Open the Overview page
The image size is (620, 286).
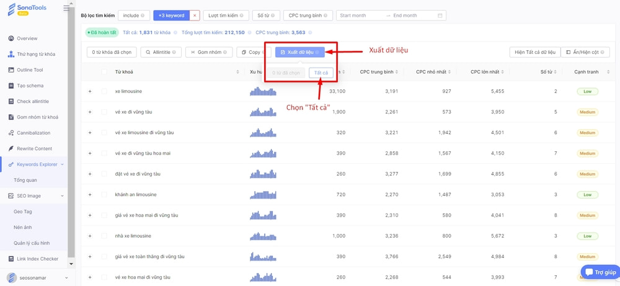point(27,38)
